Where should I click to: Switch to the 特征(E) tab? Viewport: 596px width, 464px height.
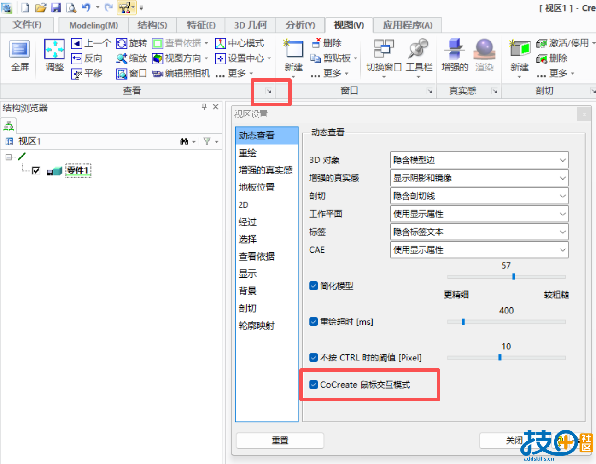pos(201,25)
